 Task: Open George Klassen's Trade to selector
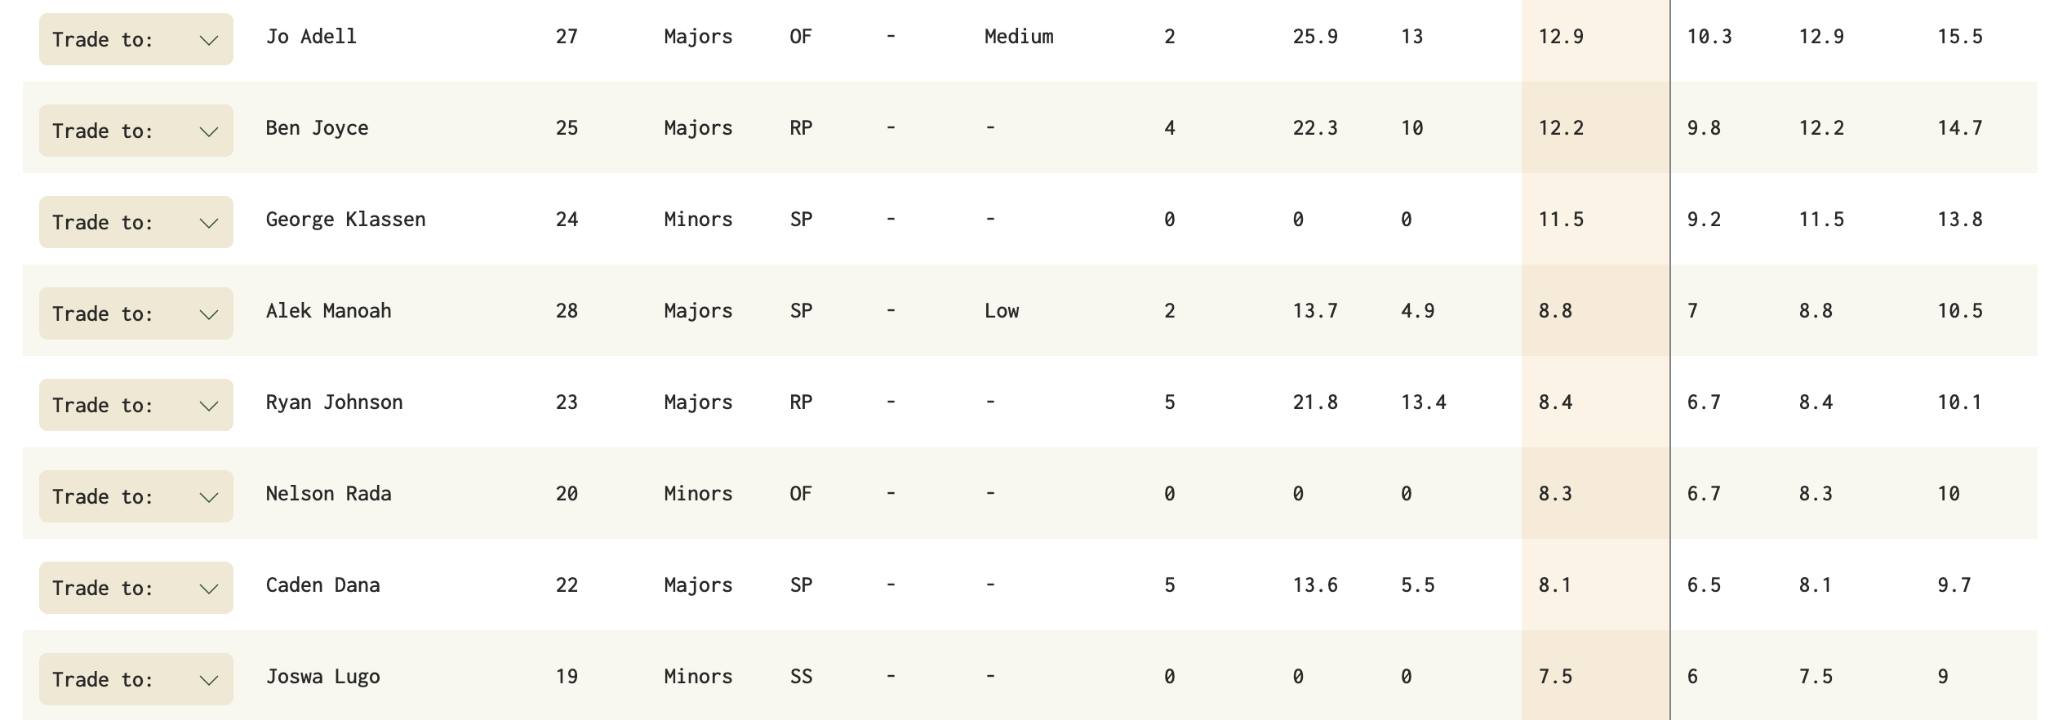click(x=136, y=222)
